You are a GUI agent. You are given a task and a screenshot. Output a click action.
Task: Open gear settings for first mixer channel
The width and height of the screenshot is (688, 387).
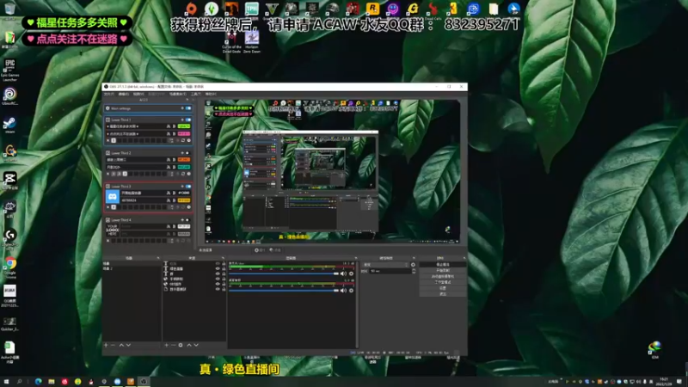point(351,273)
